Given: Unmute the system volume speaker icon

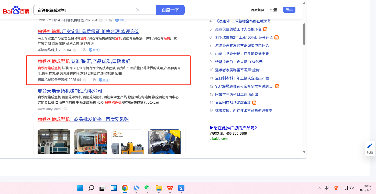Looking at the screenshot, I should pyautogui.click(x=352, y=188).
